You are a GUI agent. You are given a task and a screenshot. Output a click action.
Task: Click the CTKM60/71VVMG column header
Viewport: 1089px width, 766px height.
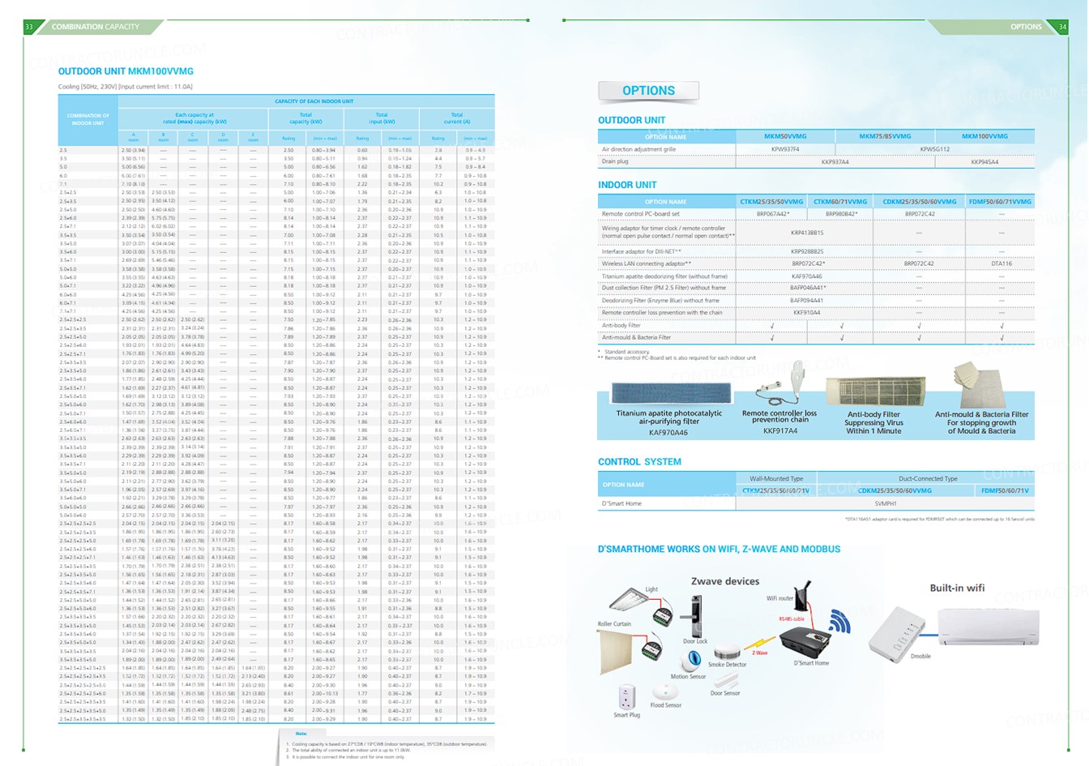tap(840, 201)
